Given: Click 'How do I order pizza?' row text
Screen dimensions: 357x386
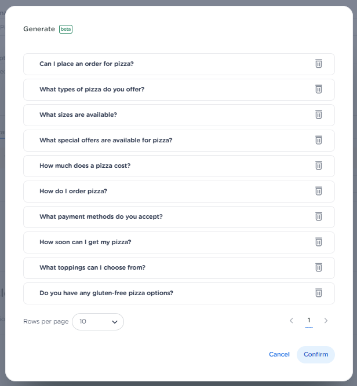Looking at the screenshot, I should [x=73, y=191].
